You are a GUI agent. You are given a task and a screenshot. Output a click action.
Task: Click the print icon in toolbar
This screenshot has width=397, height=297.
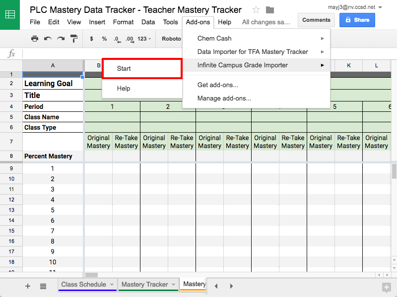(35, 39)
